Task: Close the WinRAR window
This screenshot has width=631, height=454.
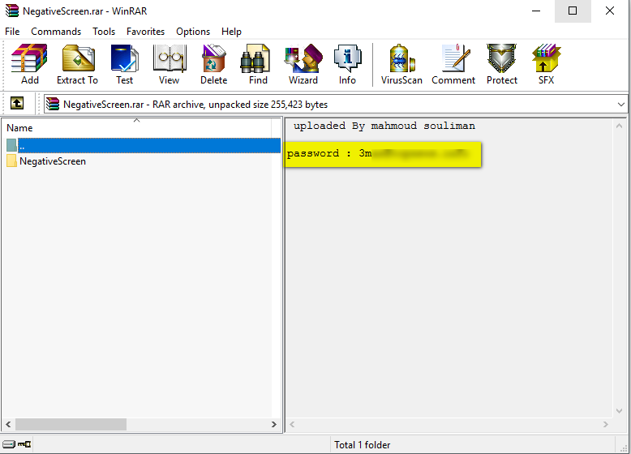Action: click(x=610, y=11)
